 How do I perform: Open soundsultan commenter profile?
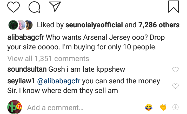point(27,69)
